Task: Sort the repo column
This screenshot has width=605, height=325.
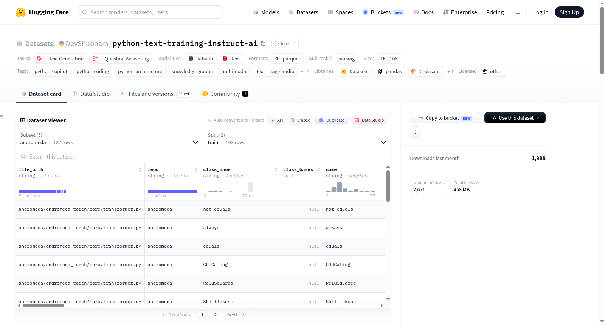Action: pos(196,169)
